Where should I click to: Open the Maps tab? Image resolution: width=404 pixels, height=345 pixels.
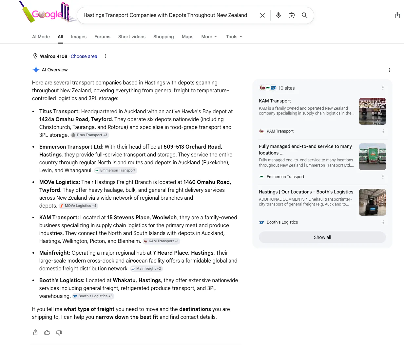187,37
